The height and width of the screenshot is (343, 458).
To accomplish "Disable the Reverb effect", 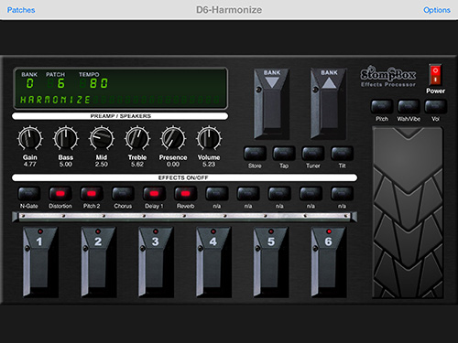I will [x=185, y=194].
